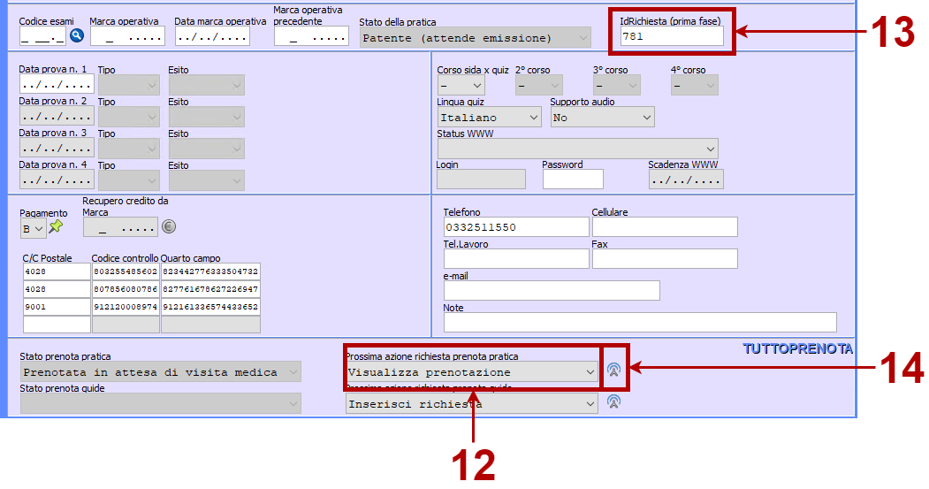
Task: Click the euro coin icon beside Recupero credito
Action: (169, 226)
